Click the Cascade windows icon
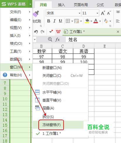This screenshot has height=143, width=121. [x=38, y=108]
